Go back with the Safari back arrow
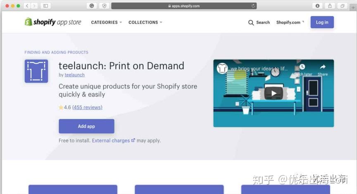357x194 pixels. click(27, 6)
